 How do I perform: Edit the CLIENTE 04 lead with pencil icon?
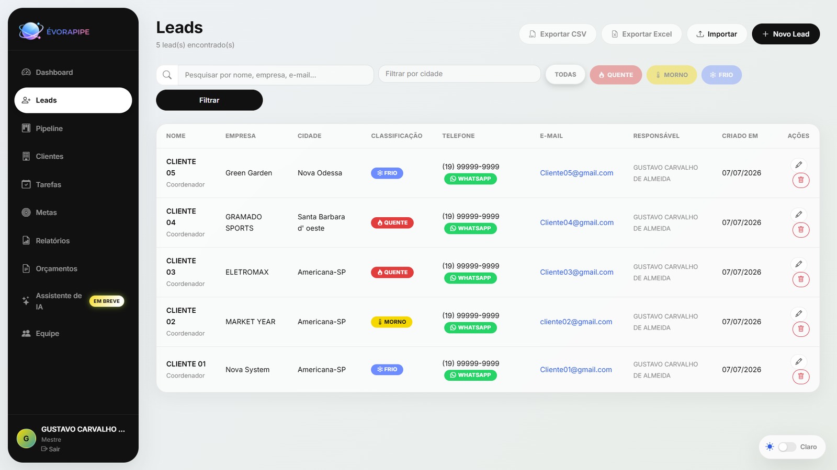tap(799, 215)
